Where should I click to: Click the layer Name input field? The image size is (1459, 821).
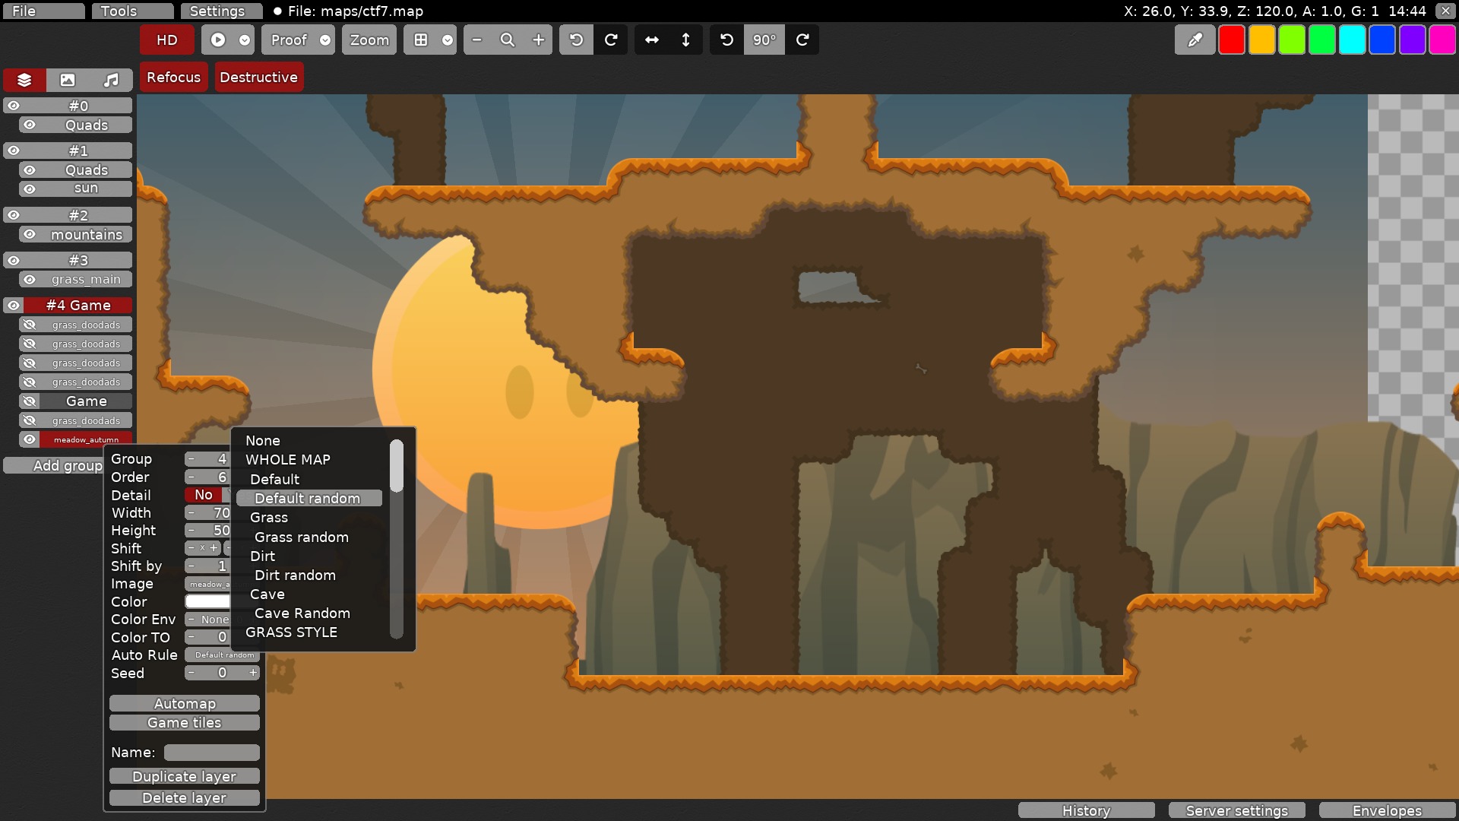click(x=211, y=752)
